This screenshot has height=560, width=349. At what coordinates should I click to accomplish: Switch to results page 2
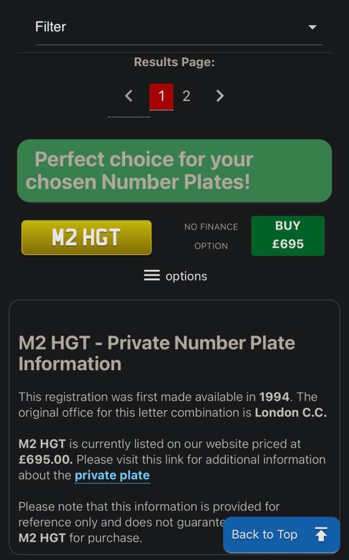[x=186, y=96]
